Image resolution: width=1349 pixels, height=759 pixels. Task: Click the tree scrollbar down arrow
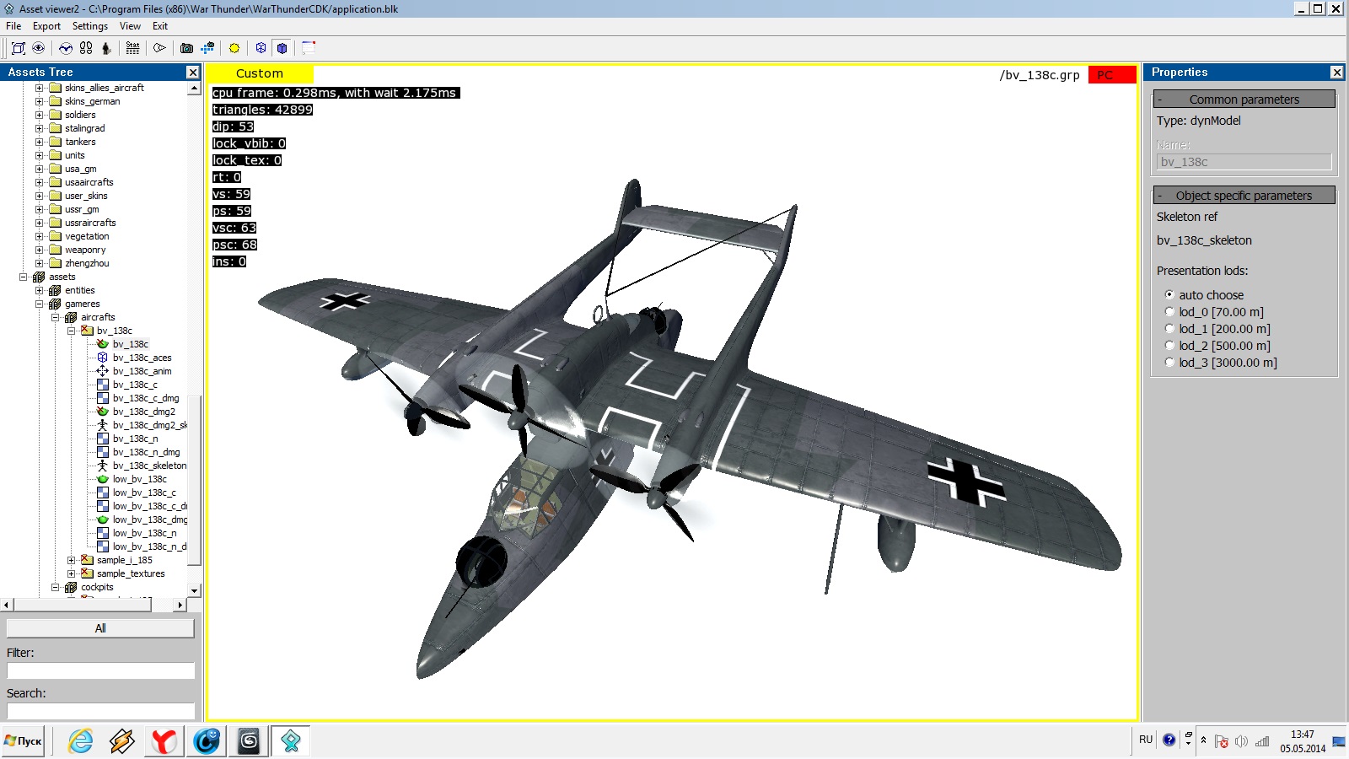194,590
